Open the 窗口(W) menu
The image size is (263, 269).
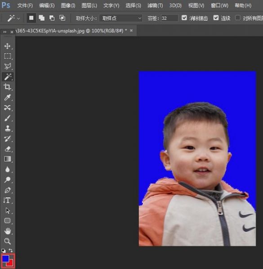coord(220,6)
